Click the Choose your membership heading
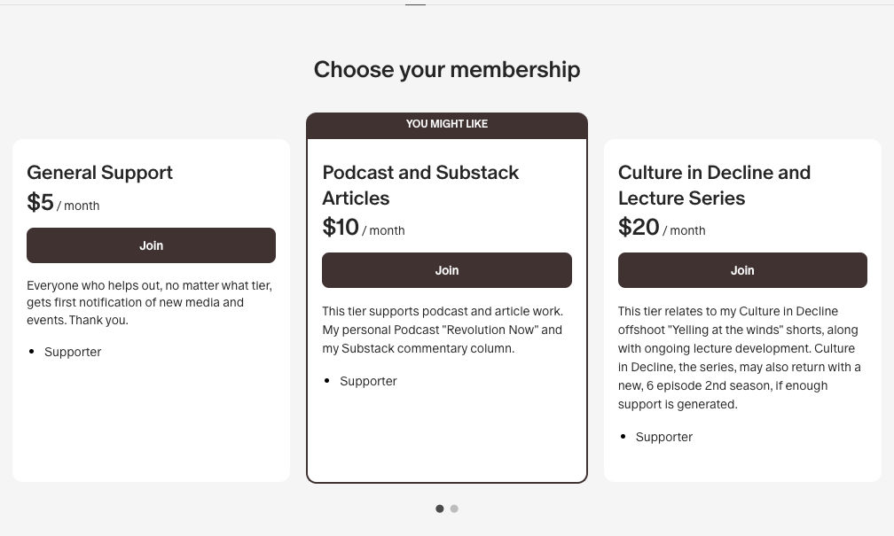Viewport: 894px width, 536px height. (x=447, y=69)
